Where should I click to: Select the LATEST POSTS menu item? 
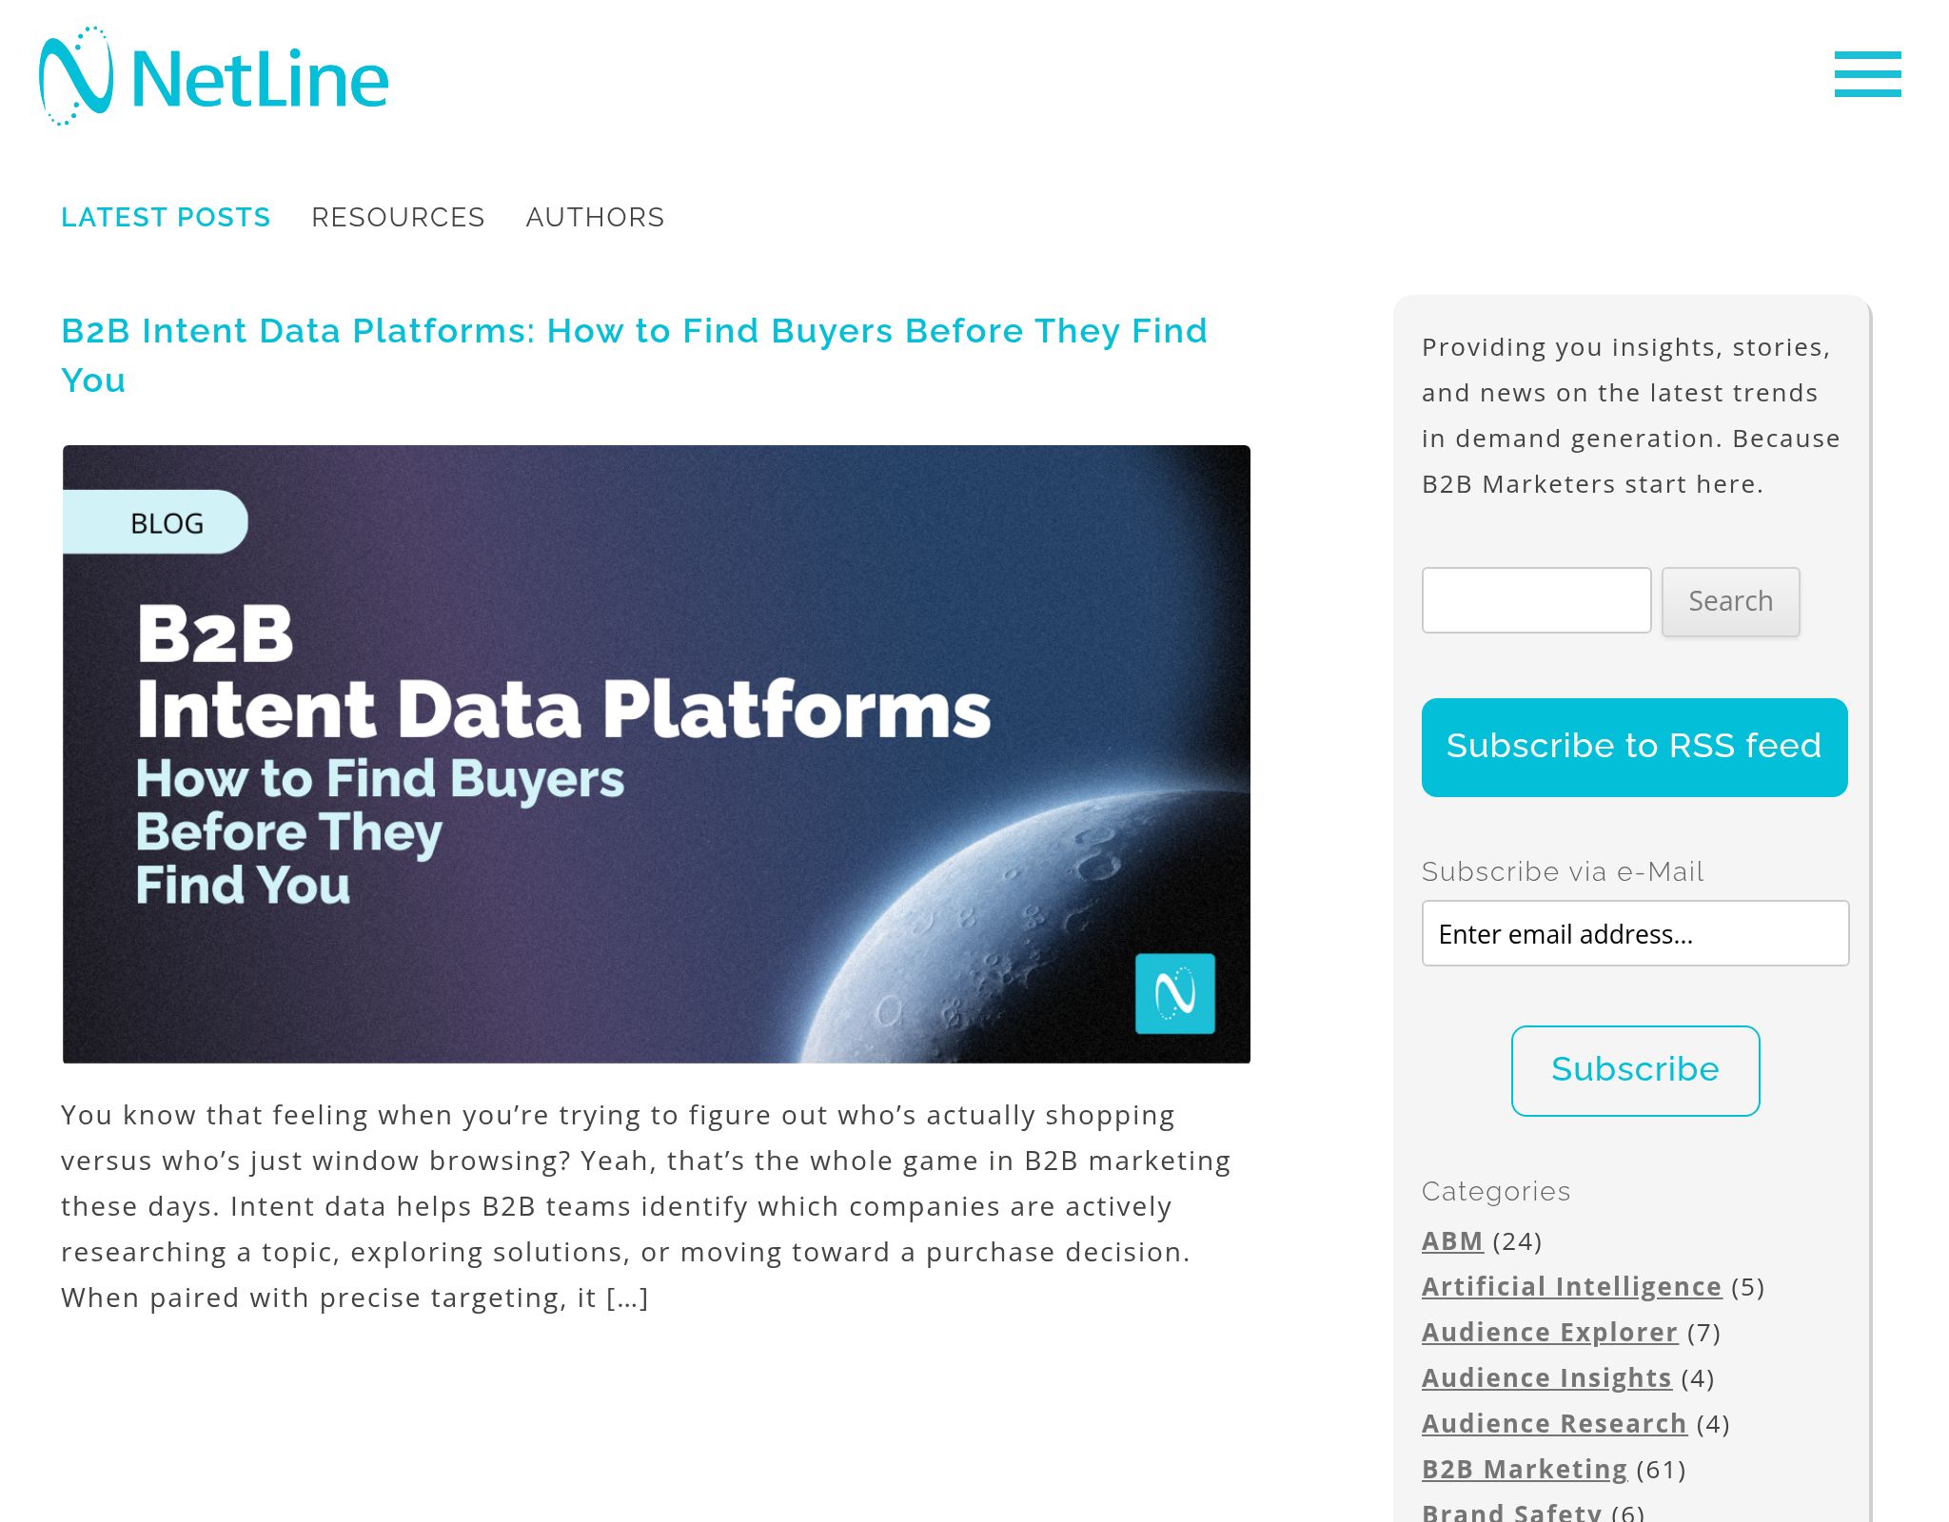point(165,217)
